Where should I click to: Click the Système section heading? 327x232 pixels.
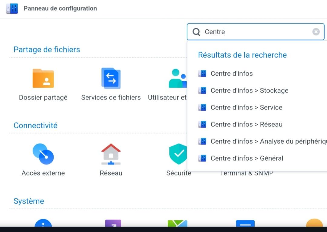pos(29,201)
